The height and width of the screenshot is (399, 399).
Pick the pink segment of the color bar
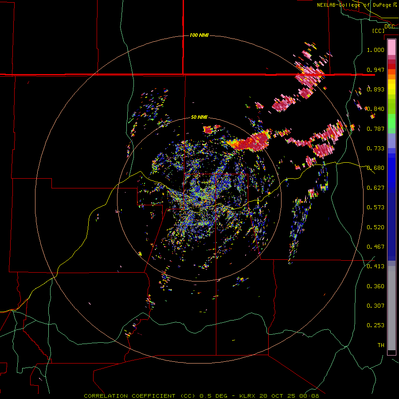tap(391, 47)
